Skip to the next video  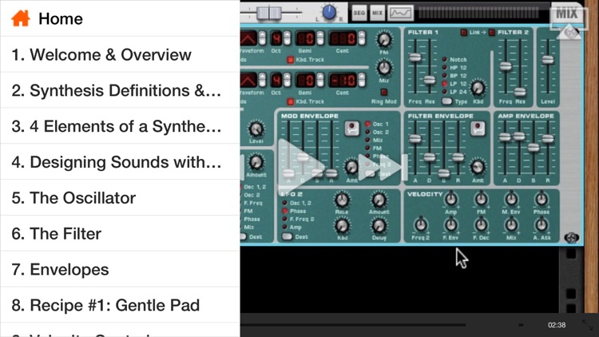click(383, 168)
